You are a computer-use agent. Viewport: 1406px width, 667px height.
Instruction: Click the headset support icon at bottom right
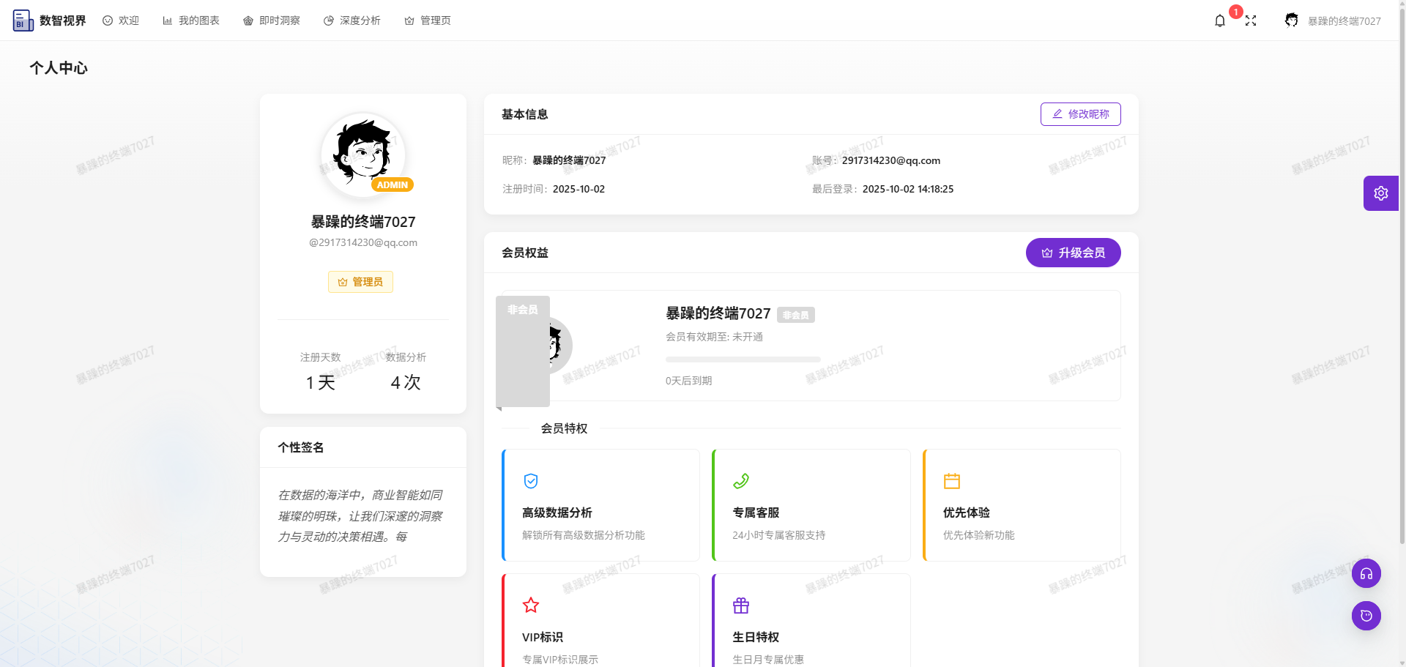point(1366,573)
